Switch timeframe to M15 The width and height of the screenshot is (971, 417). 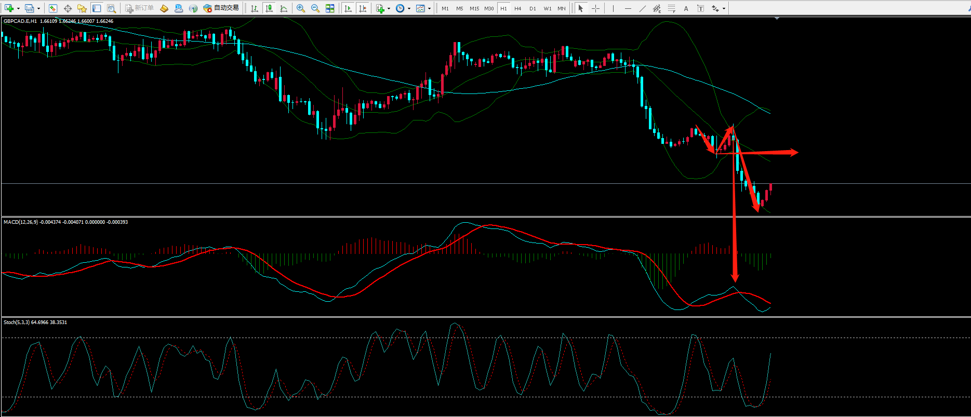474,8
